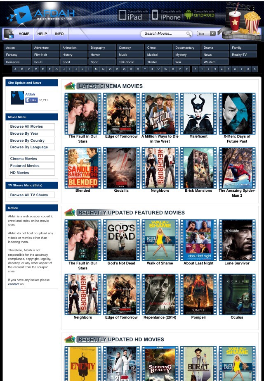
Task: Open Browse By Language link
Action: tap(31, 147)
